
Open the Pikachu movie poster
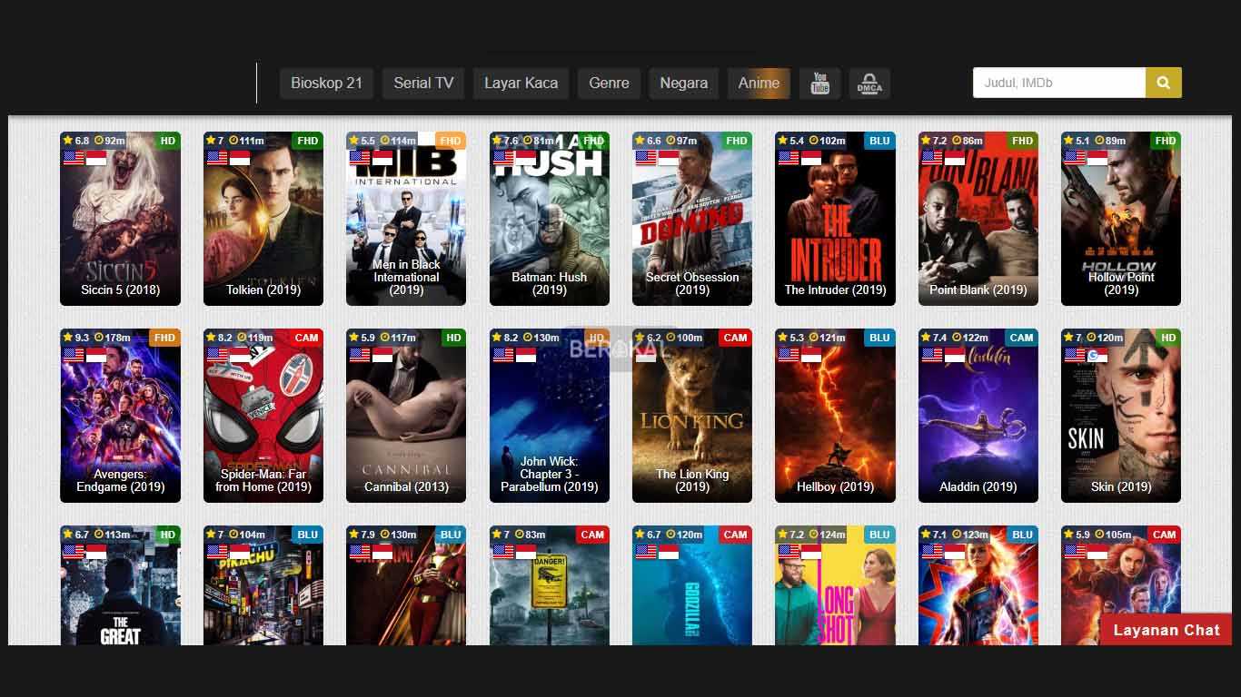(263, 585)
